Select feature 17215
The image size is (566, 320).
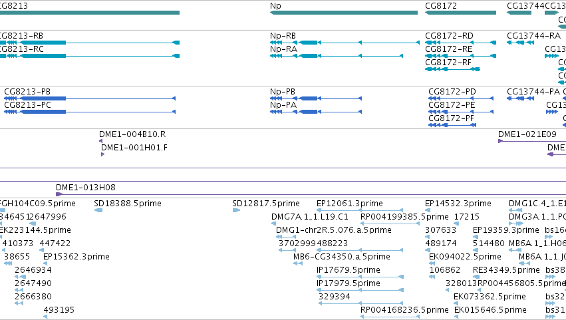(x=456, y=224)
